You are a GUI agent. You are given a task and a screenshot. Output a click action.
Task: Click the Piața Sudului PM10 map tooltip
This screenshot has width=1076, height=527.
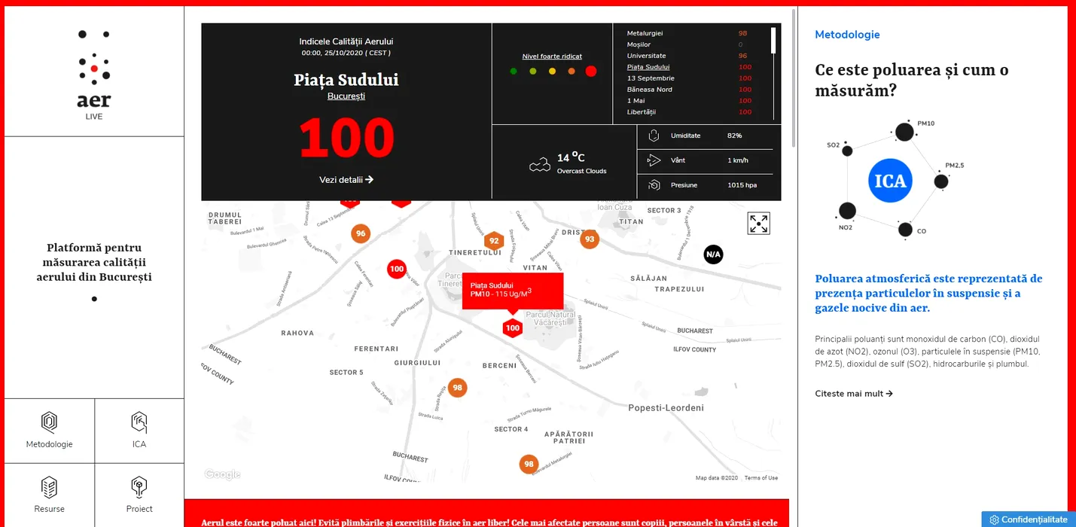tap(513, 291)
